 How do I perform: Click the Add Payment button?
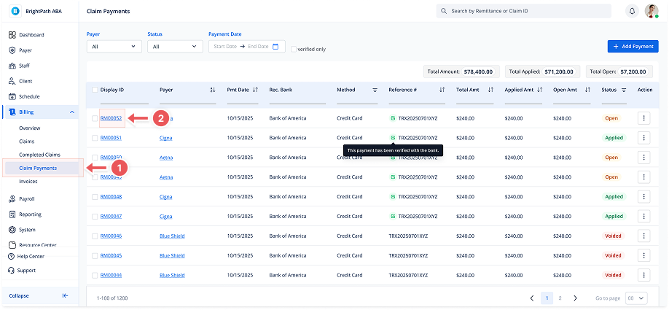coord(633,46)
